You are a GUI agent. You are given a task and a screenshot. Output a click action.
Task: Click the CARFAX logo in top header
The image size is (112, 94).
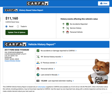click(38, 3)
